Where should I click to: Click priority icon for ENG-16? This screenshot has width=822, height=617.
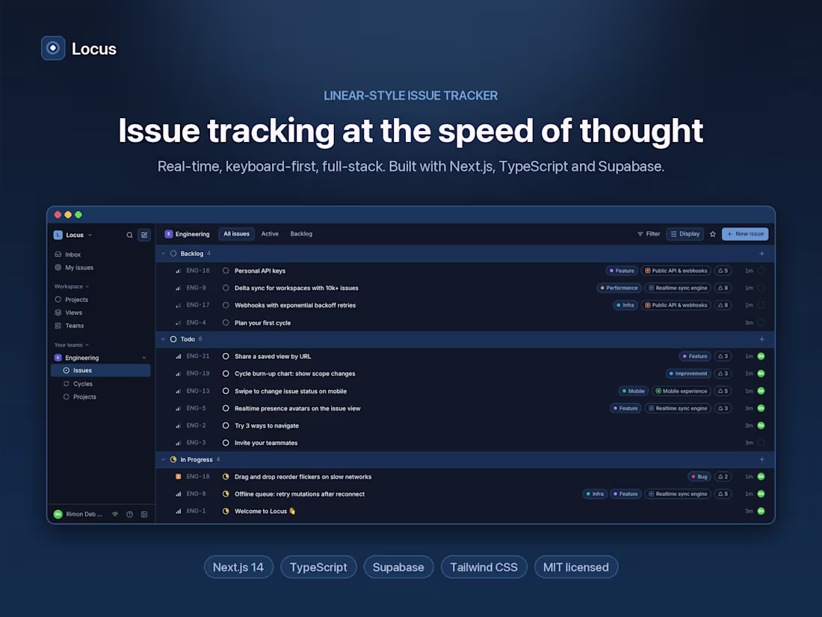pos(179,271)
